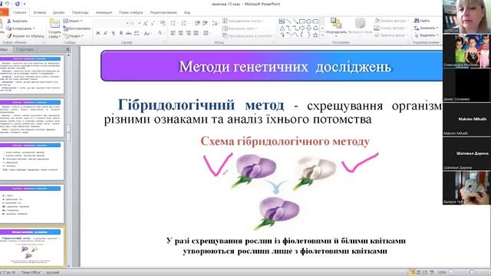The height and width of the screenshot is (276, 491).
Task: Close the slides thumbnail pane with X
Action: [x=68, y=49]
